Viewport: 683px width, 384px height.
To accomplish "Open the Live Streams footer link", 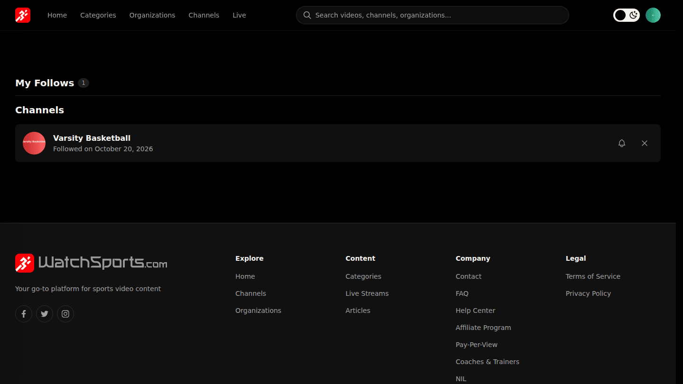I will click(x=367, y=293).
